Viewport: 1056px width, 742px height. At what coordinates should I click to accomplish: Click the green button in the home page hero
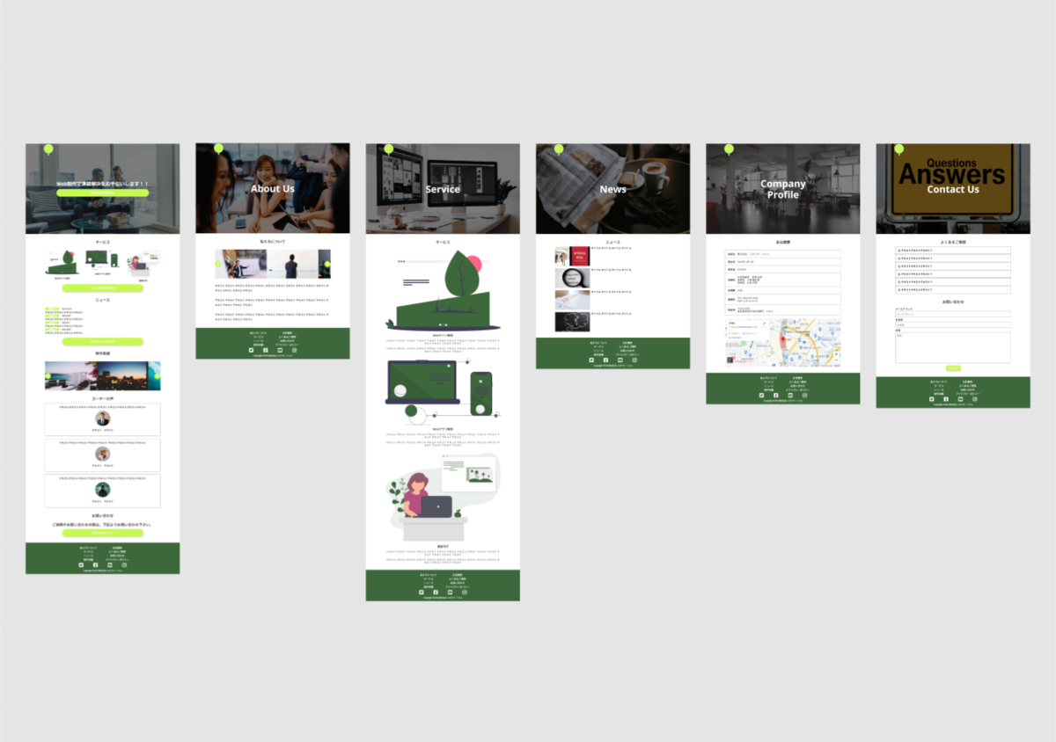tap(102, 192)
